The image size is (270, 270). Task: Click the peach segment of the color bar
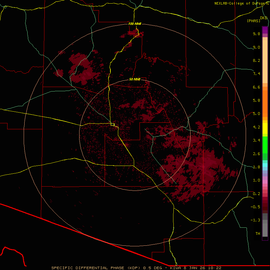265,61
